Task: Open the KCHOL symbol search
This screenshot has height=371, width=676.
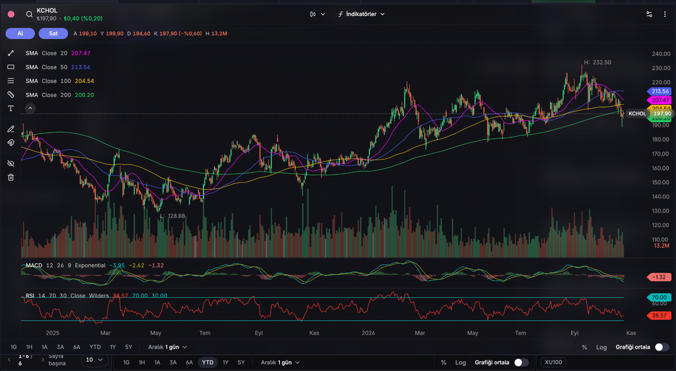Action: [29, 15]
